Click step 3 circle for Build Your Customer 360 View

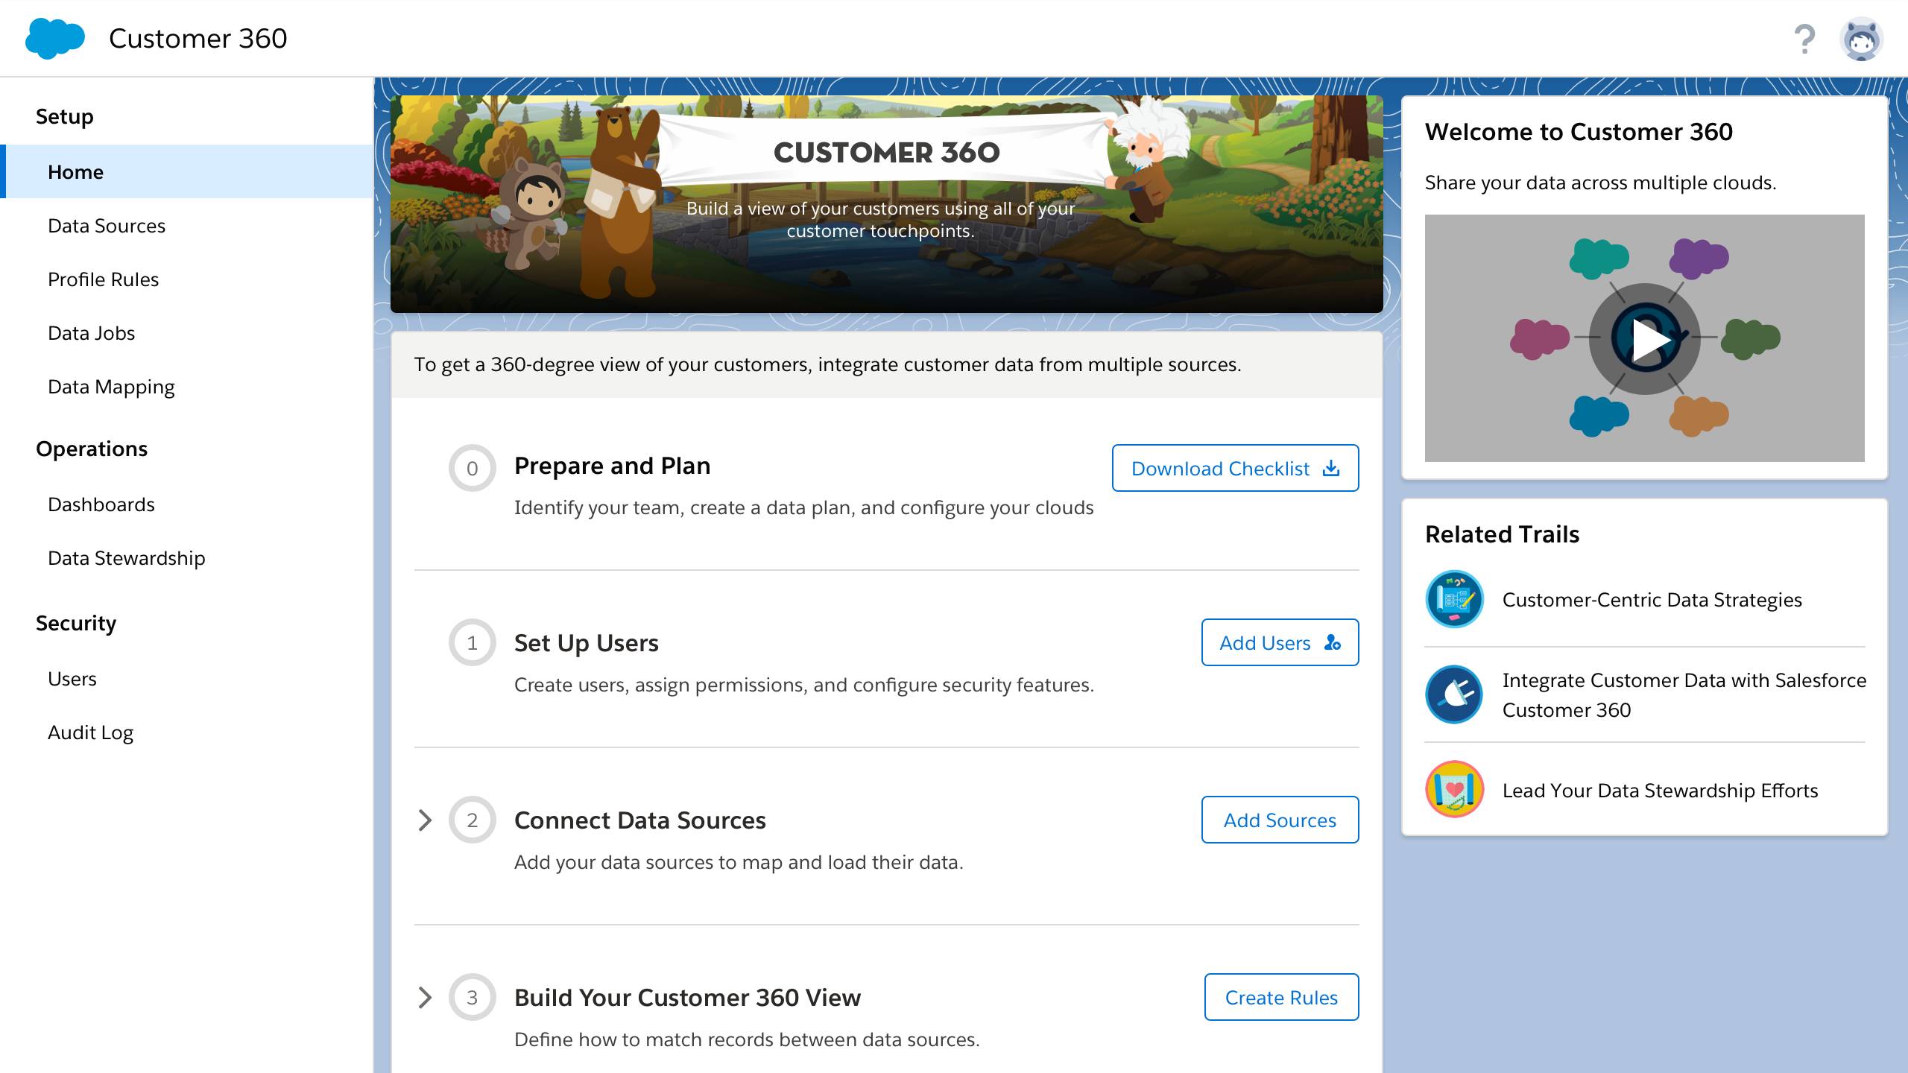[472, 997]
